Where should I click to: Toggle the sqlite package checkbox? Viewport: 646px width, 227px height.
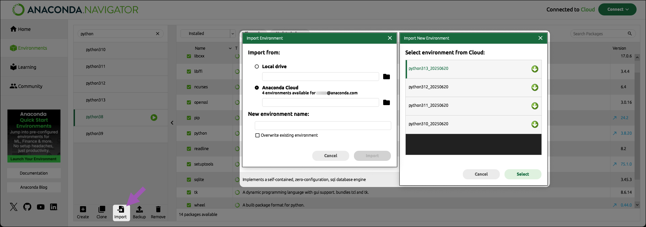pos(189,180)
